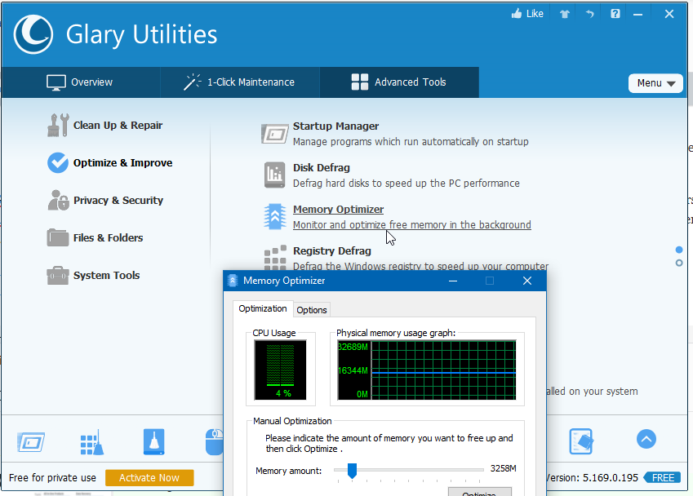
Task: Select the Advanced Tools tab
Action: 399,82
